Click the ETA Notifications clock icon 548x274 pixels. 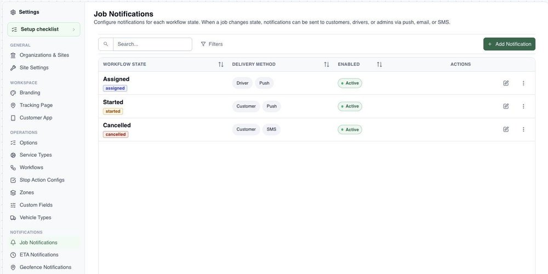pos(13,255)
